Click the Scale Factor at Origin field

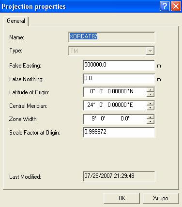click(x=119, y=132)
